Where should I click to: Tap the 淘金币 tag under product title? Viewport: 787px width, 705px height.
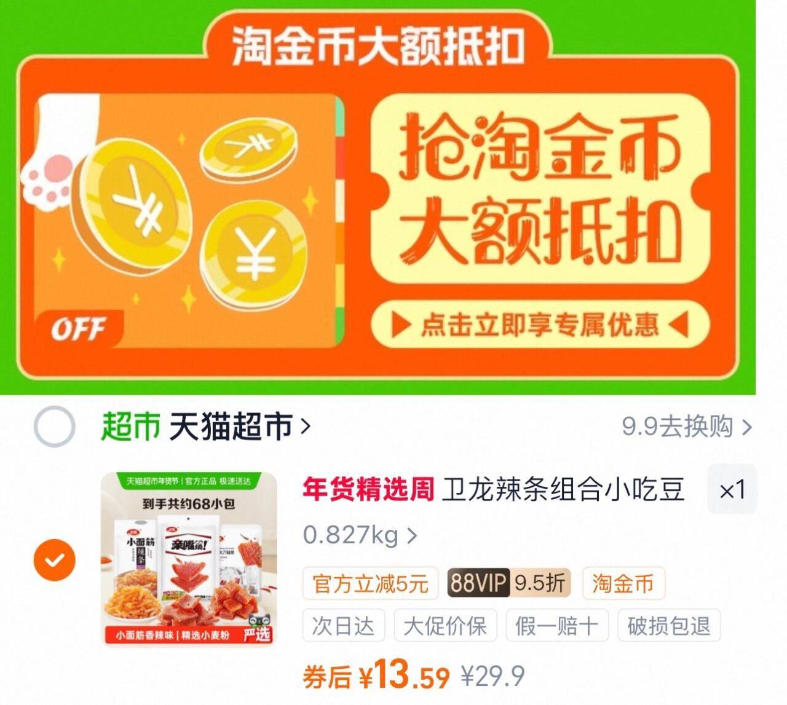click(x=623, y=583)
